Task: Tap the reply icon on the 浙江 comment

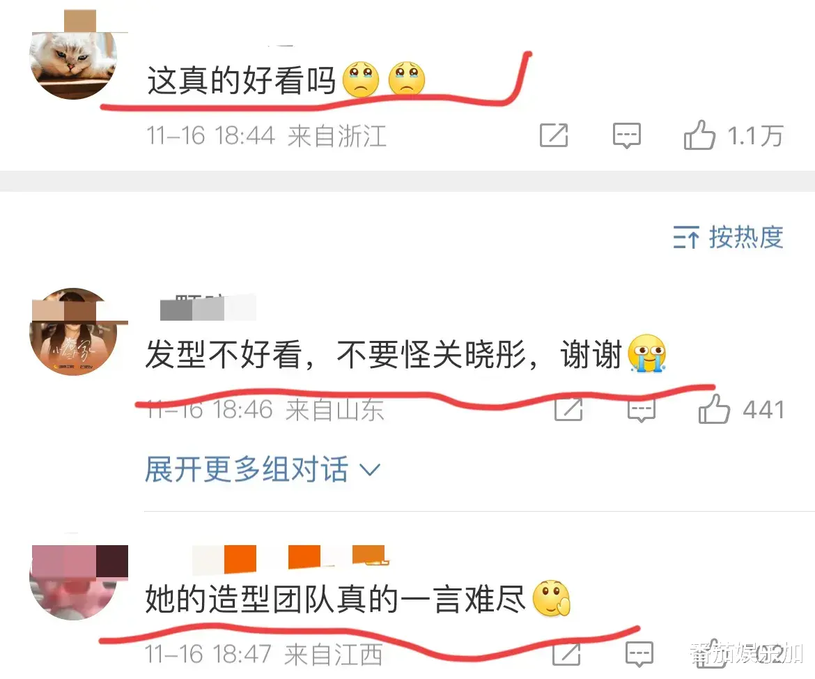Action: pyautogui.click(x=627, y=135)
